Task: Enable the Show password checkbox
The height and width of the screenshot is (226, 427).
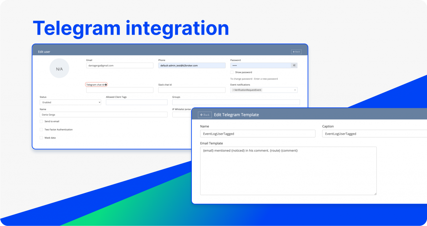Action: click(232, 72)
